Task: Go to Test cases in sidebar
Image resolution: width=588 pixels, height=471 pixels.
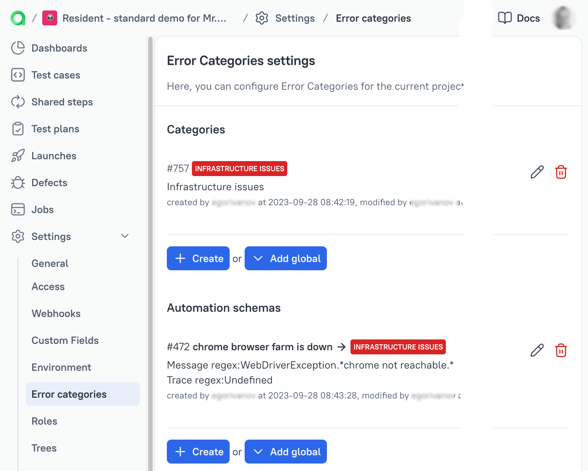Action: (55, 75)
